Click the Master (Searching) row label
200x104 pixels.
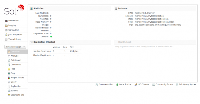click(x=42, y=51)
